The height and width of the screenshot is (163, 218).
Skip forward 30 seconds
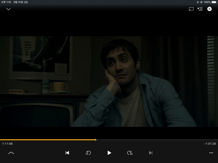[130, 153]
